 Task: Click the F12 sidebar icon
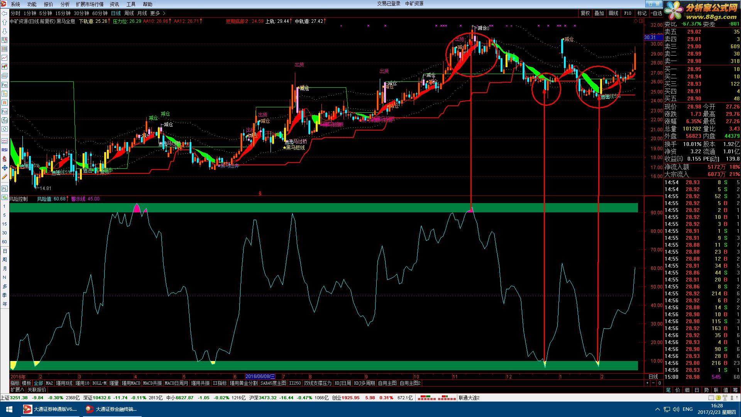(5, 112)
